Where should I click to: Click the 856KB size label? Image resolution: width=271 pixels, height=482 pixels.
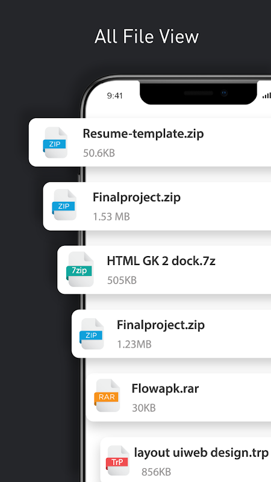[x=156, y=472]
